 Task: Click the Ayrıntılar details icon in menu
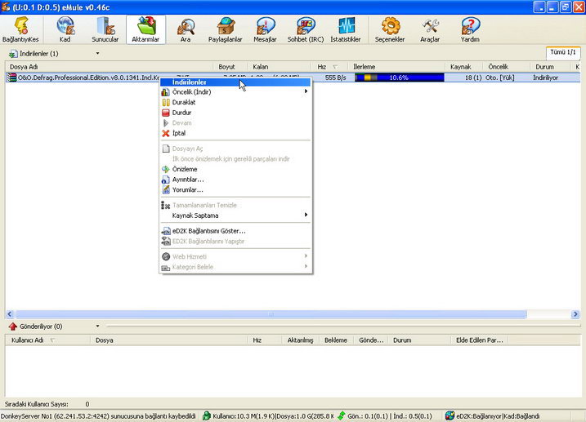[x=166, y=180]
